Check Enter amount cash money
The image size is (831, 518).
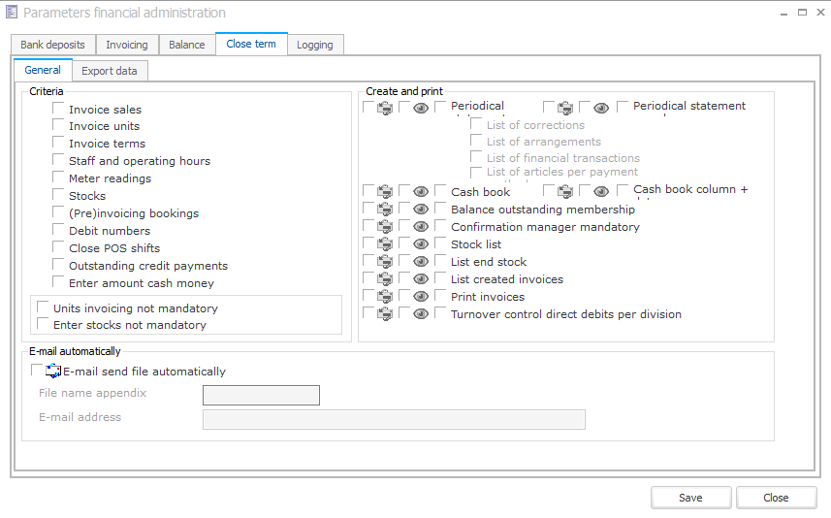point(58,282)
